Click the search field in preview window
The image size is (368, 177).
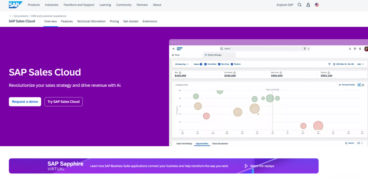(x=265, y=49)
